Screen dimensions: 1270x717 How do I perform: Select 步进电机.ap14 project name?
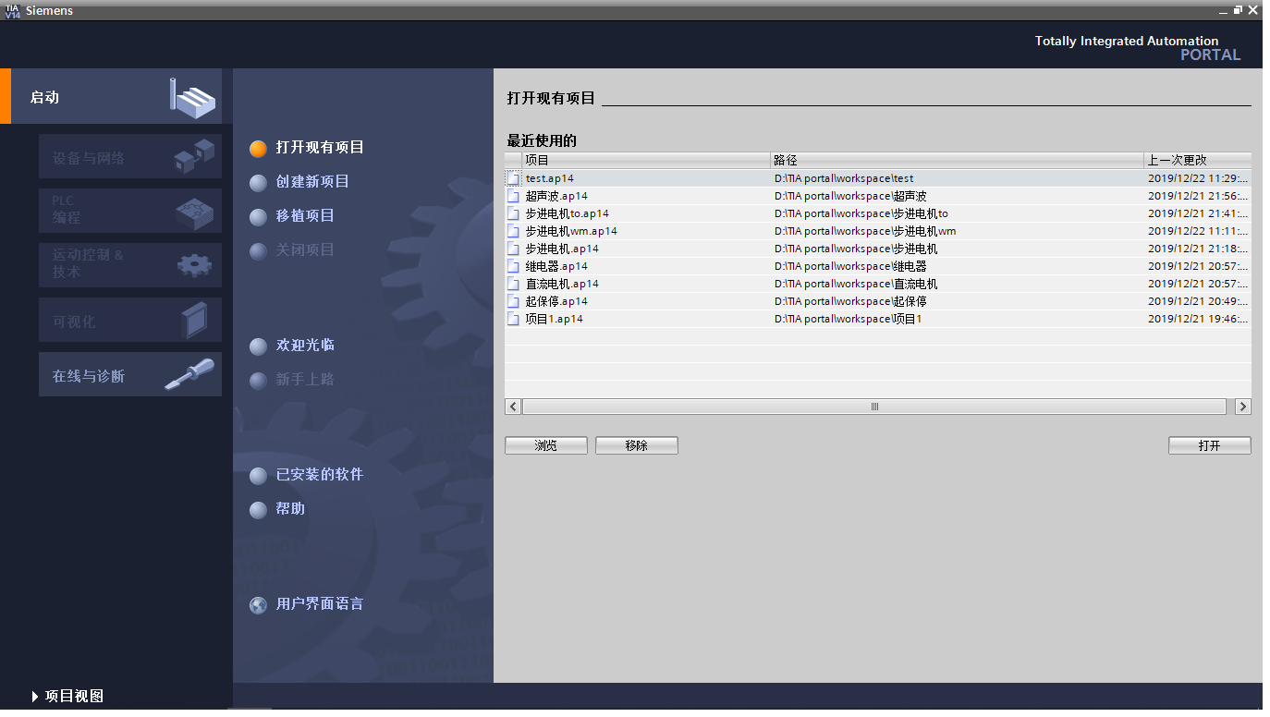pos(562,249)
